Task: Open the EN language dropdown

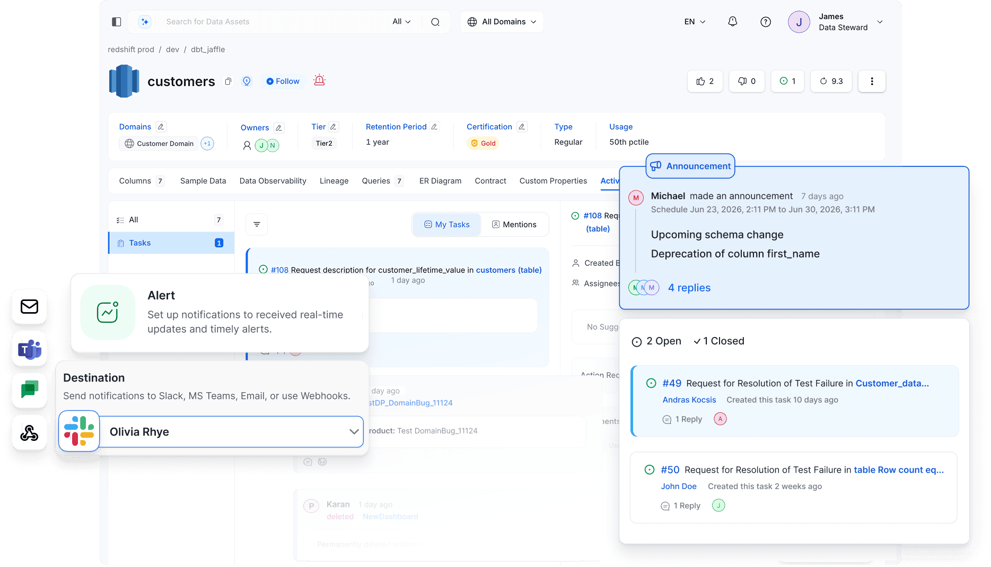Action: [695, 22]
